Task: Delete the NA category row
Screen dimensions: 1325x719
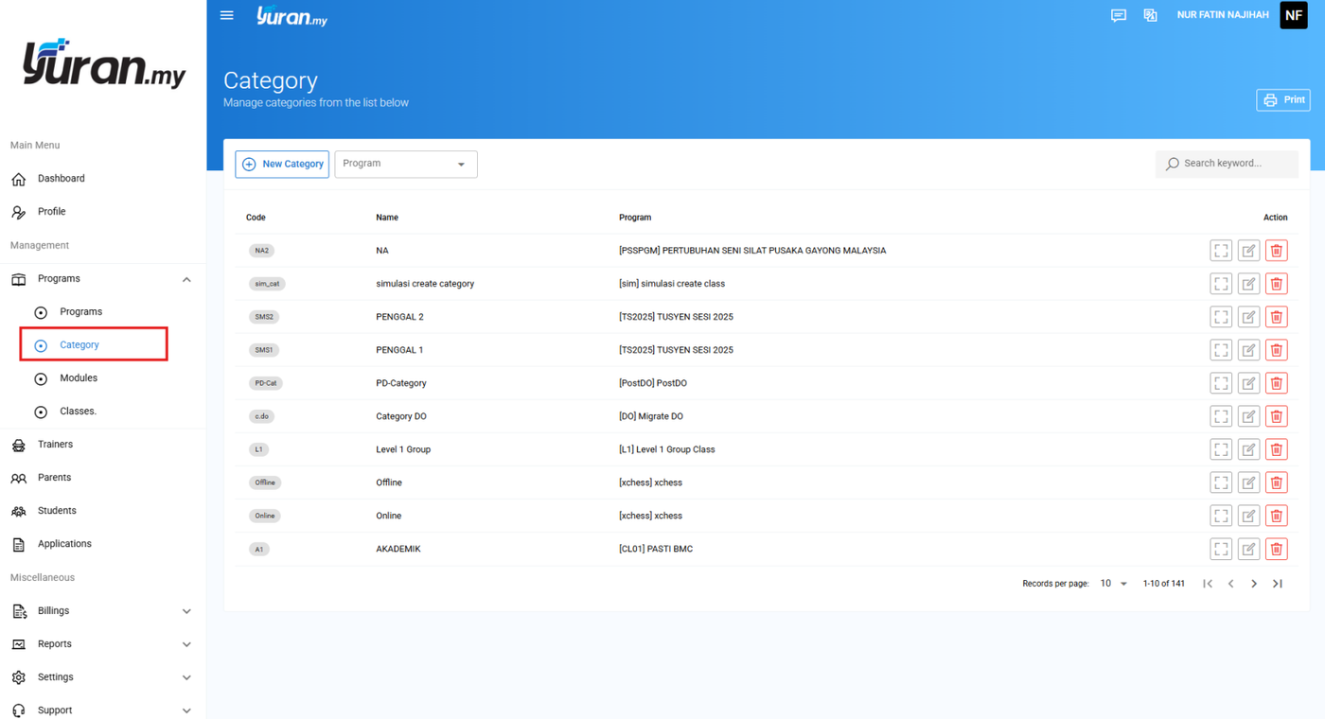Action: tap(1276, 251)
